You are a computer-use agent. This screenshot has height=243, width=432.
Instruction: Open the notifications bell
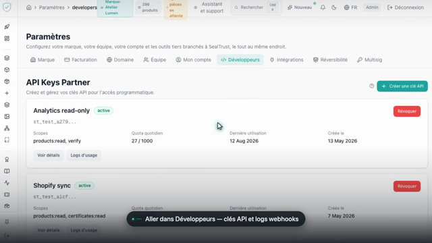(323, 7)
